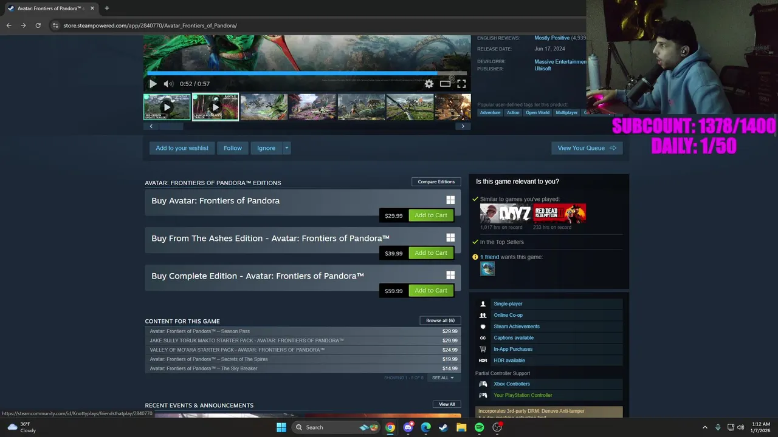778x437 pixels.
Task: Click Windows icon on From The Ashes row
Action: click(450, 237)
